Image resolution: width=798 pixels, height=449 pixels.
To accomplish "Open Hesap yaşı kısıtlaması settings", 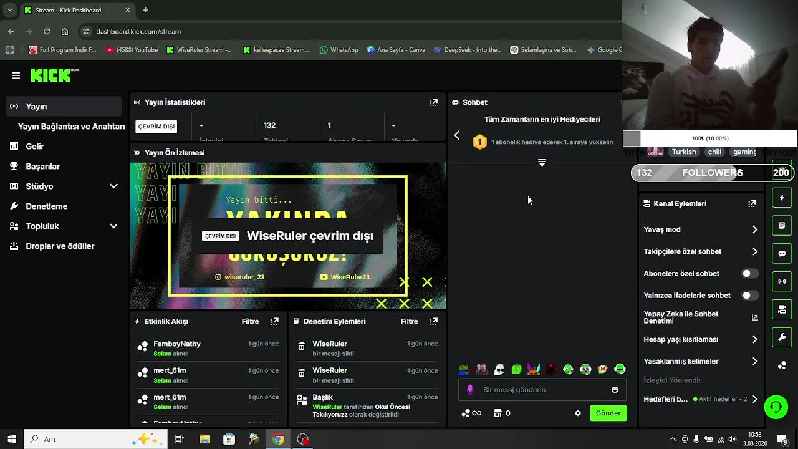I will [701, 339].
